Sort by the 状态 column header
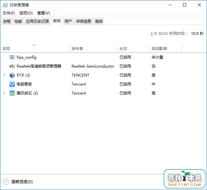Viewport: 207px width, 190px height. pyautogui.click(x=134, y=48)
